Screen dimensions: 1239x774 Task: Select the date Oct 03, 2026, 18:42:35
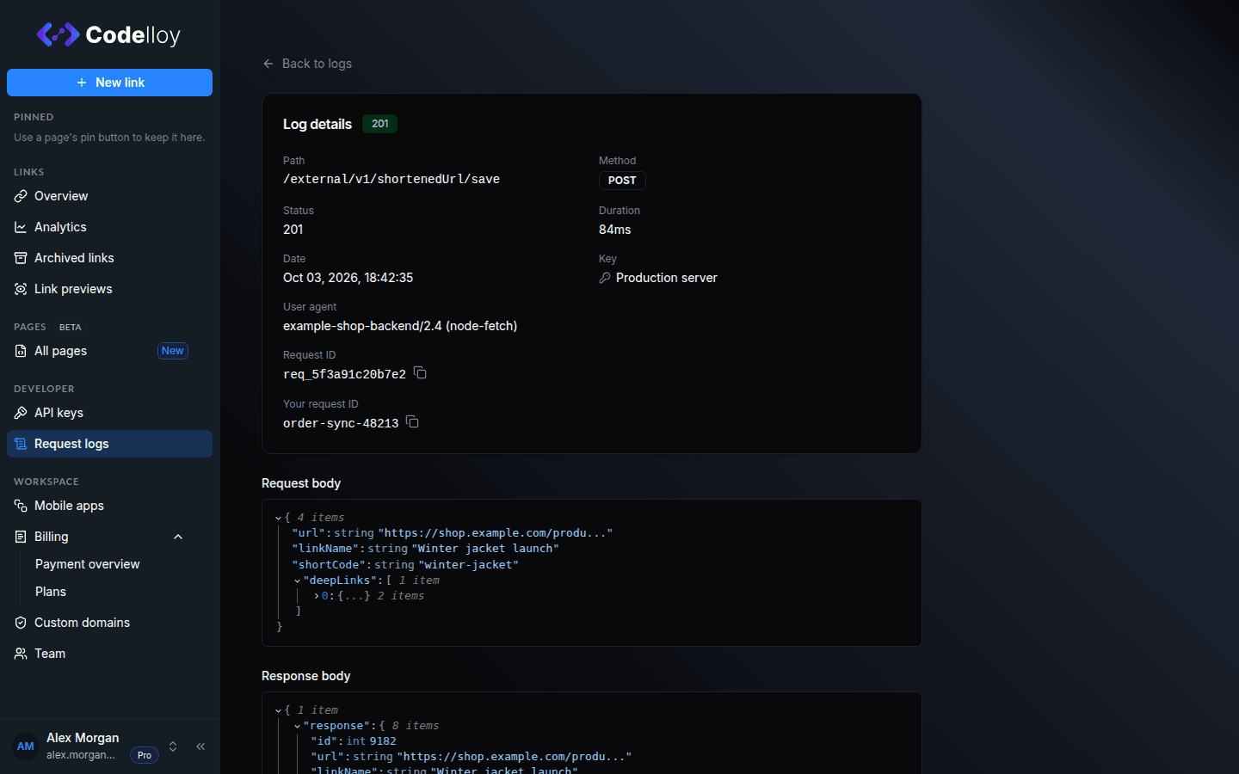pos(348,278)
